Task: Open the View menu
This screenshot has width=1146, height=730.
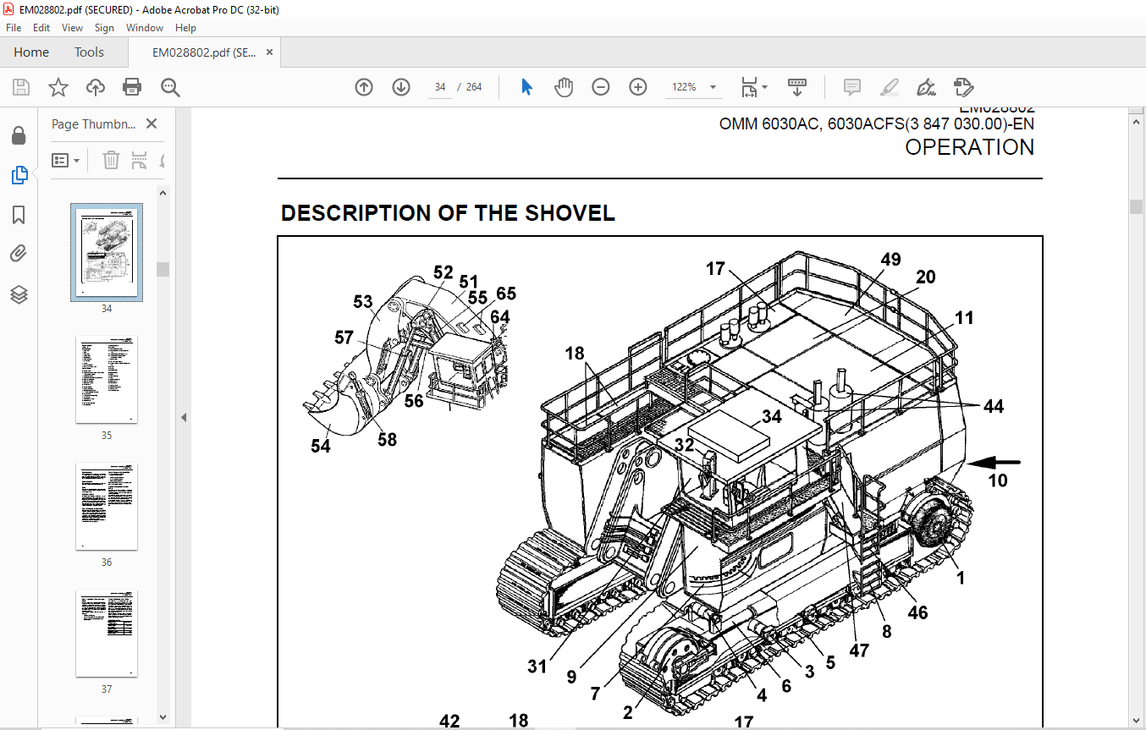Action: pyautogui.click(x=73, y=28)
